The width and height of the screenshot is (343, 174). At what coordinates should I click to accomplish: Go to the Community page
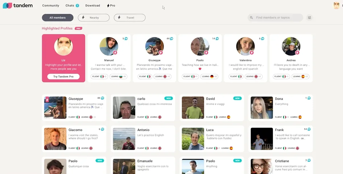click(x=51, y=5)
